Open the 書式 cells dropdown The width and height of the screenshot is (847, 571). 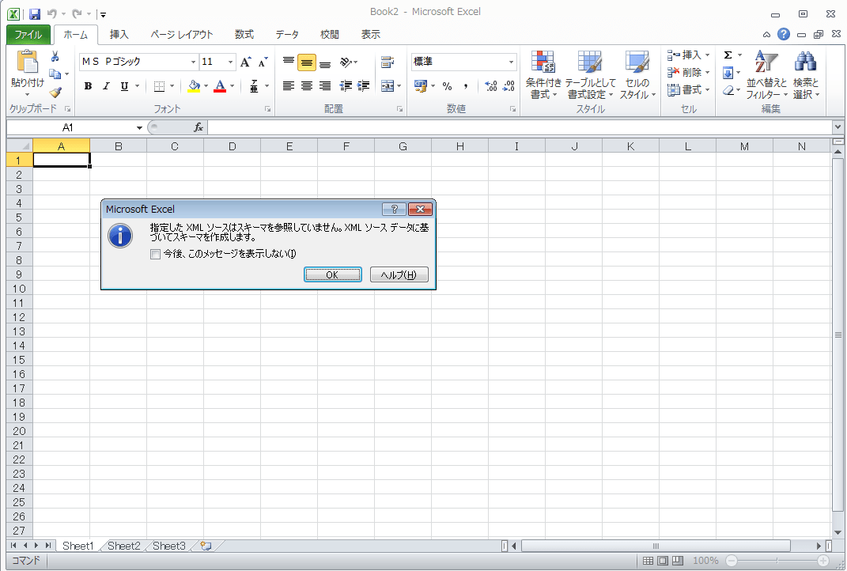point(689,89)
